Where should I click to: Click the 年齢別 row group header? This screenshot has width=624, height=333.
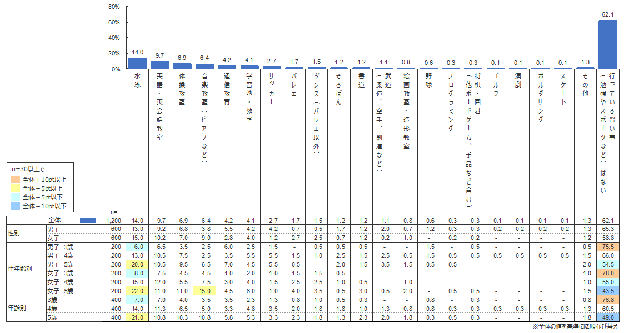pyautogui.click(x=17, y=307)
